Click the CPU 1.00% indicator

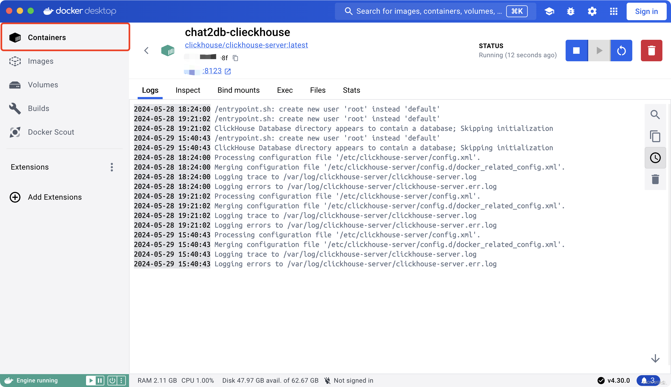tap(198, 381)
